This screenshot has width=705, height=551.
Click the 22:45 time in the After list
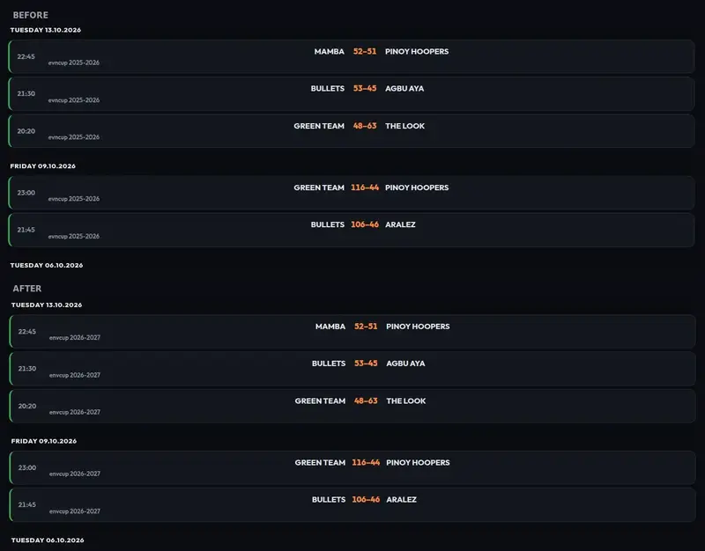pos(27,332)
